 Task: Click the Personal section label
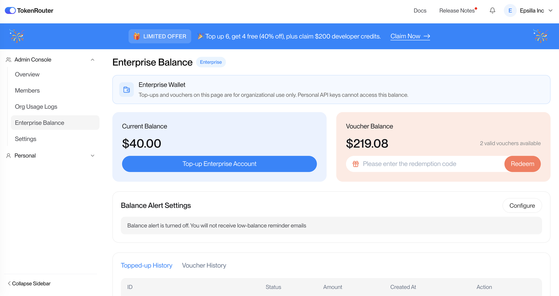[x=25, y=156]
